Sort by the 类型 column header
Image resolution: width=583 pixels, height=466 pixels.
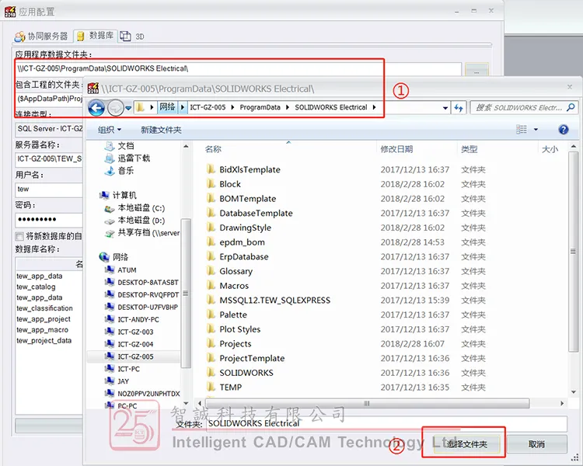470,149
